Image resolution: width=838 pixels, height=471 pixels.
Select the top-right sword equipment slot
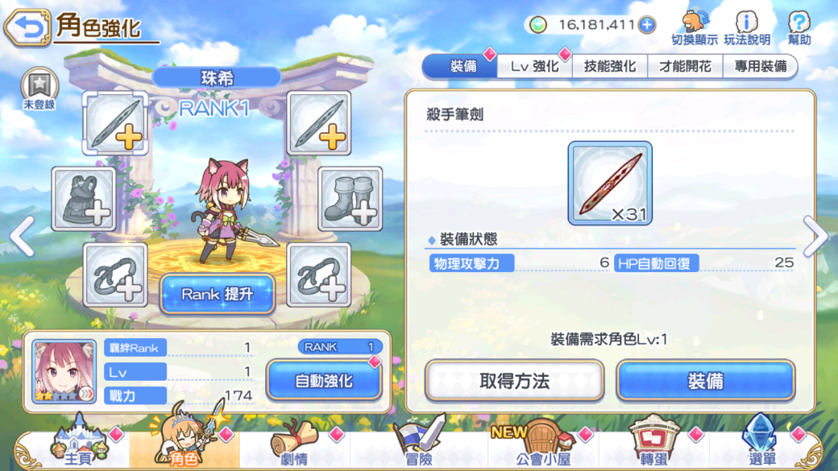coord(319,123)
